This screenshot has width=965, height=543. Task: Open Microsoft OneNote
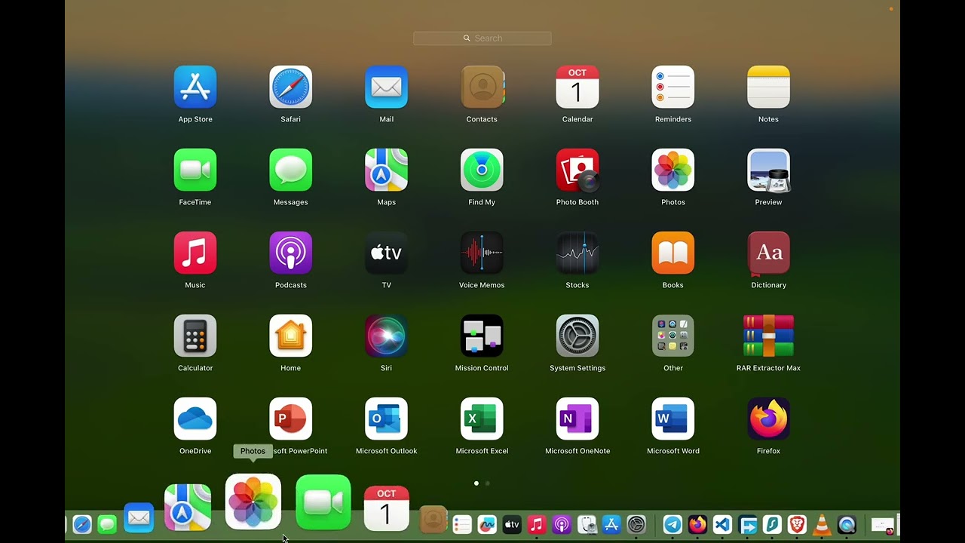[577, 419]
